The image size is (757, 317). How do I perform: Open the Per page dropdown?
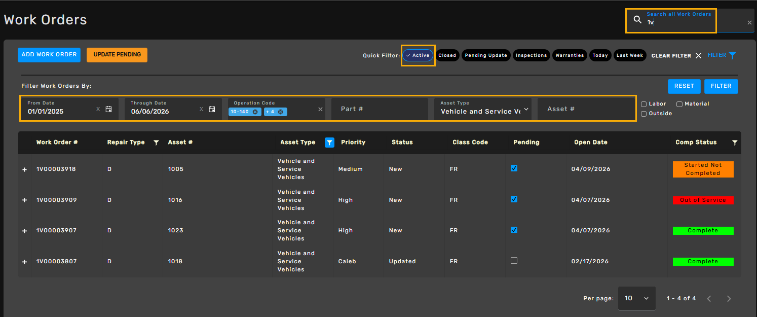pos(636,298)
